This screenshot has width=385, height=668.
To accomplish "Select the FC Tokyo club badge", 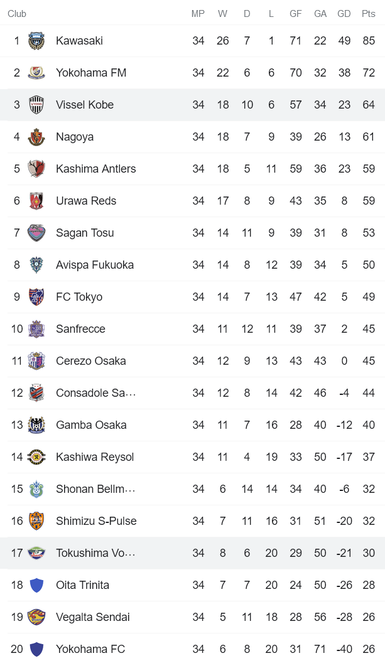I will pyautogui.click(x=38, y=296).
